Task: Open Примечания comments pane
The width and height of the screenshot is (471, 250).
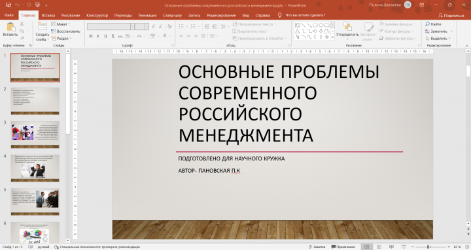Action: point(343,247)
